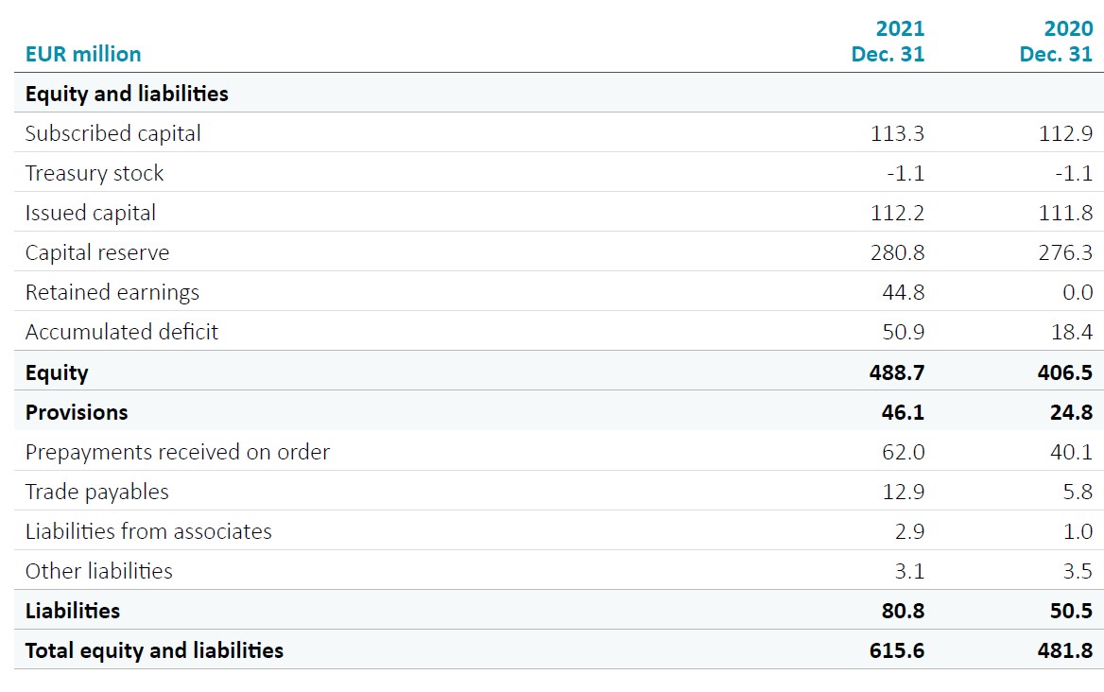Select the bold Liabilities total 80.8
Image resolution: width=1104 pixels, height=692 pixels.
click(x=903, y=611)
